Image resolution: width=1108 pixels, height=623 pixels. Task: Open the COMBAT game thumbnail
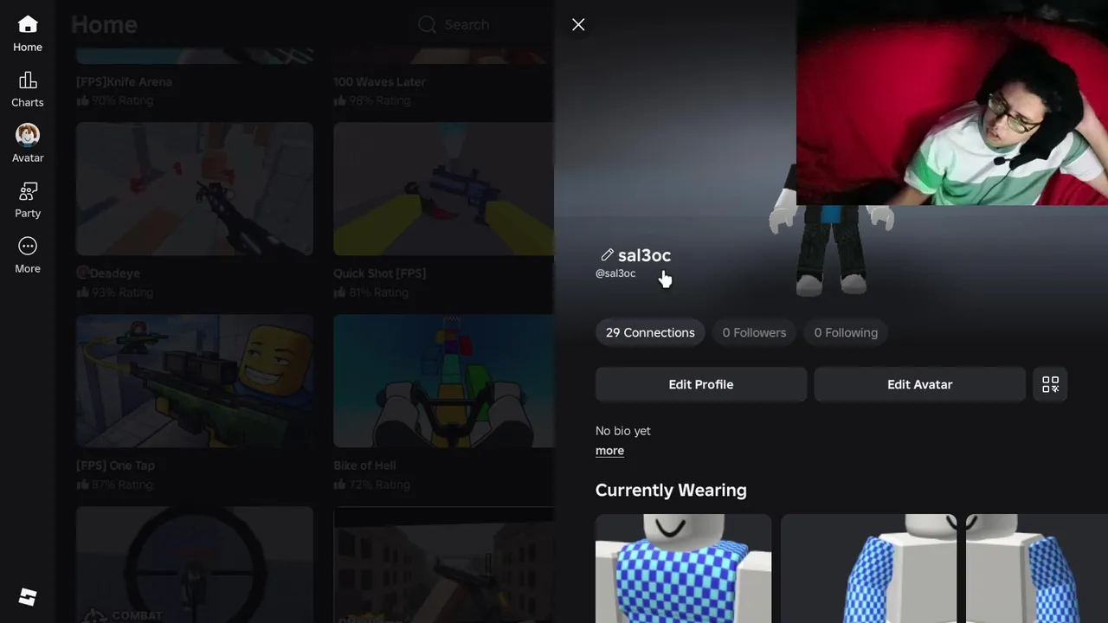pos(195,564)
